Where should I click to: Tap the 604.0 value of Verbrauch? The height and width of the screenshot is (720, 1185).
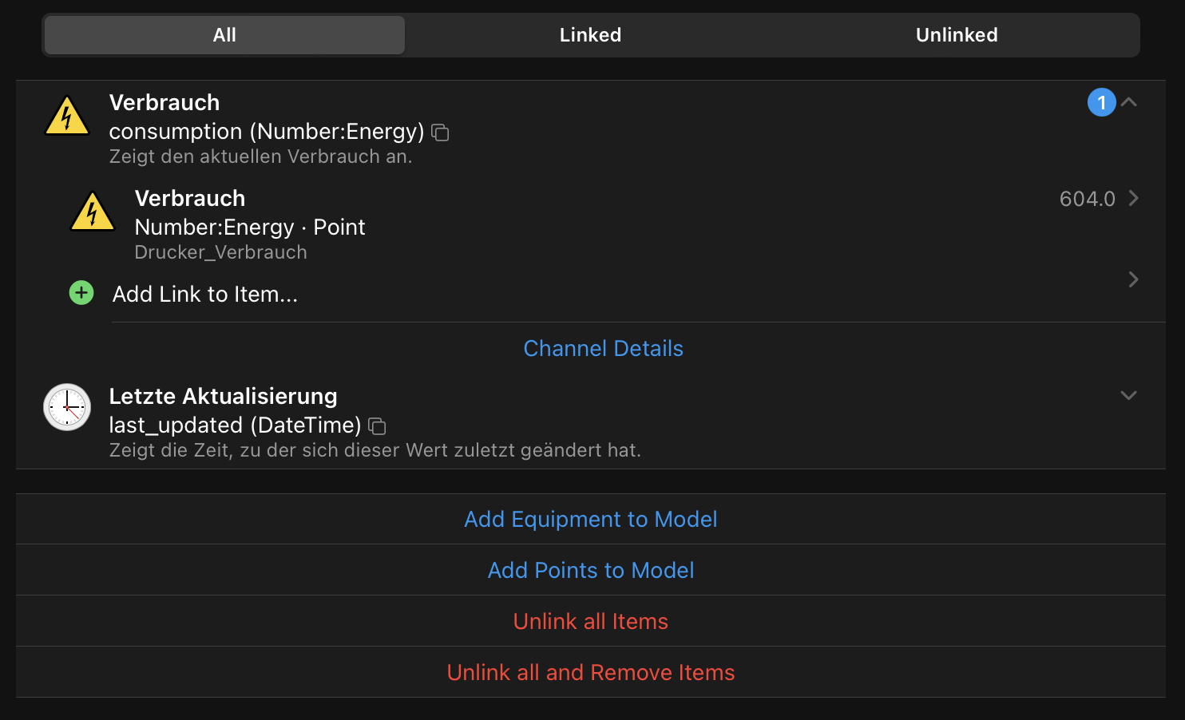click(1086, 199)
